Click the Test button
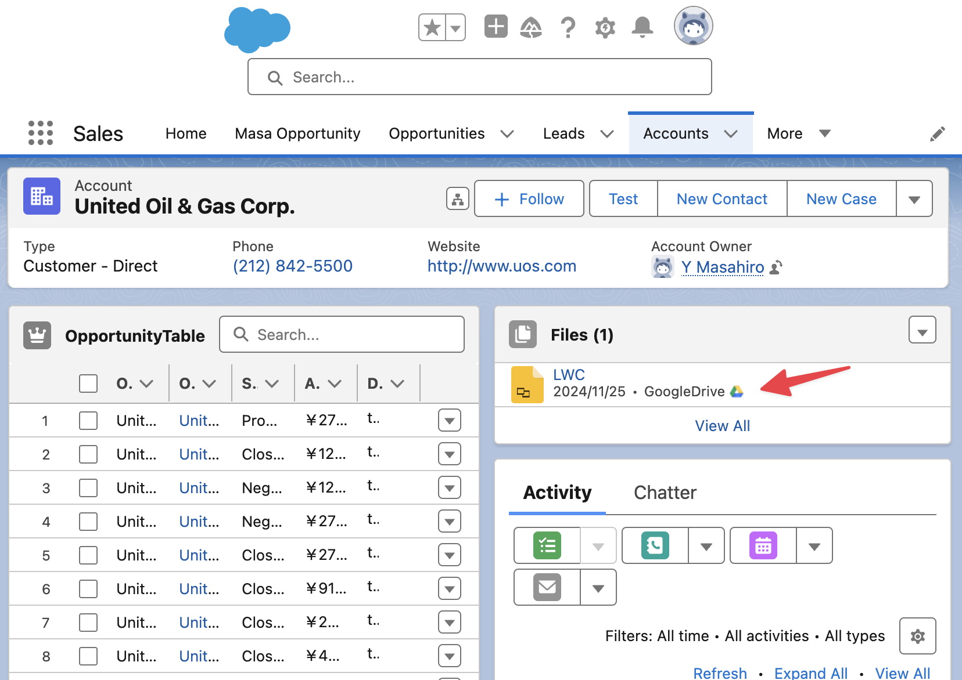 pos(623,198)
